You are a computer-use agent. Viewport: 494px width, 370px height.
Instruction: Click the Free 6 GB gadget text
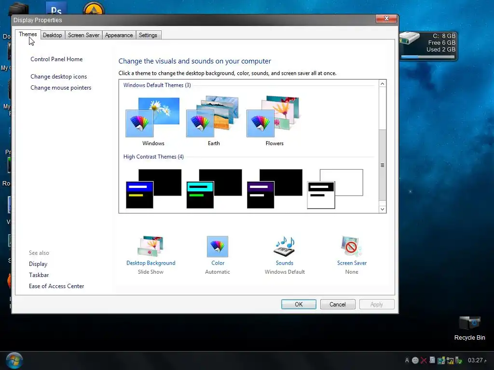[441, 43]
